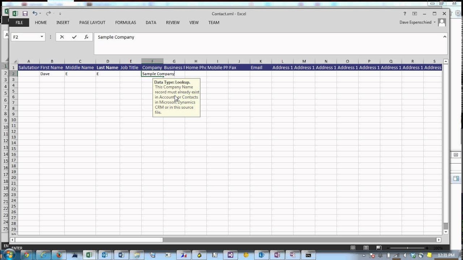Expand the formula bar
Image resolution: width=463 pixels, height=260 pixels.
click(x=445, y=36)
